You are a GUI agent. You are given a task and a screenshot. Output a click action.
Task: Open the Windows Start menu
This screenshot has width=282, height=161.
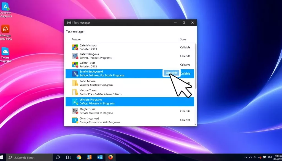[x=1, y=157]
